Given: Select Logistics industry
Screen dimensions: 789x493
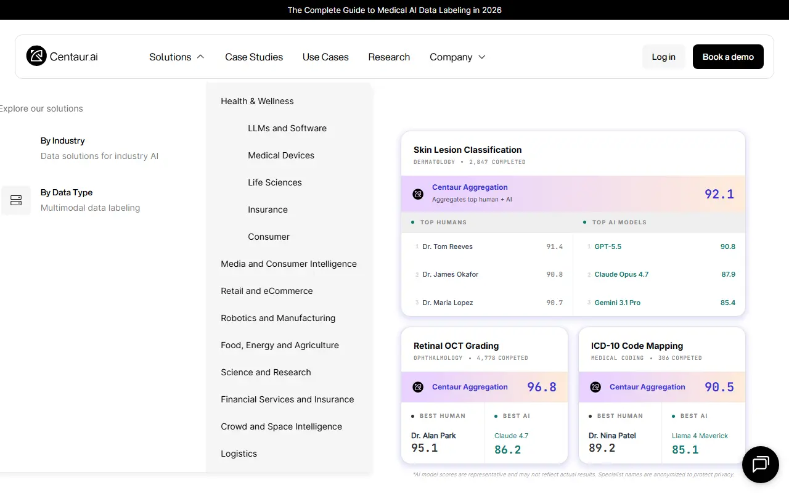Looking at the screenshot, I should 239,454.
